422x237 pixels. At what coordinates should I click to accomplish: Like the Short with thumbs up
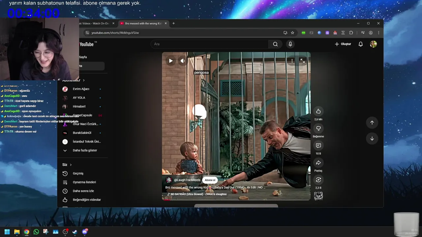(x=318, y=111)
